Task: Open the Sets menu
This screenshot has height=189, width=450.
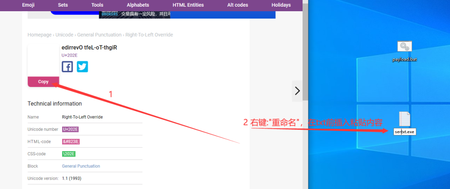Action: pos(63,5)
